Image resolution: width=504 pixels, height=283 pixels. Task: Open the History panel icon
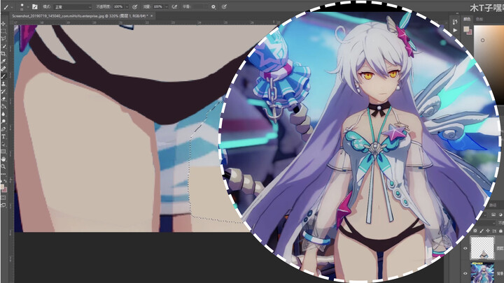coord(455,22)
